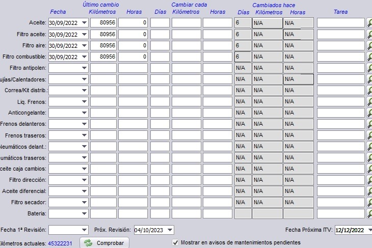Click the magnifier icon in Filtro aceite row
Image resolution: width=372 pixels, height=248 pixels.
[x=369, y=35]
